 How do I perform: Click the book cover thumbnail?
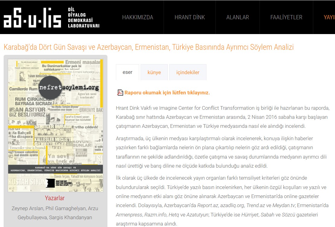click(x=56, y=125)
